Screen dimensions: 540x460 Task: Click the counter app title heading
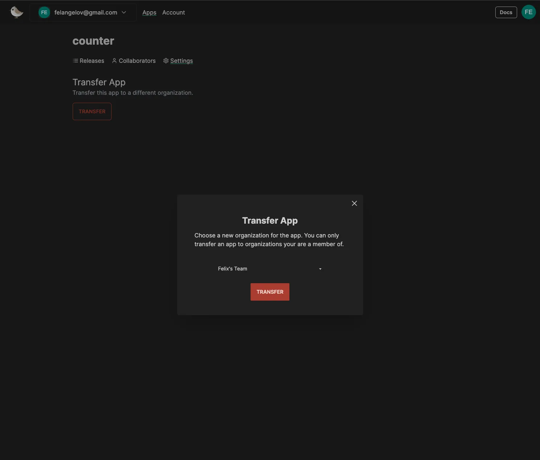coord(93,41)
